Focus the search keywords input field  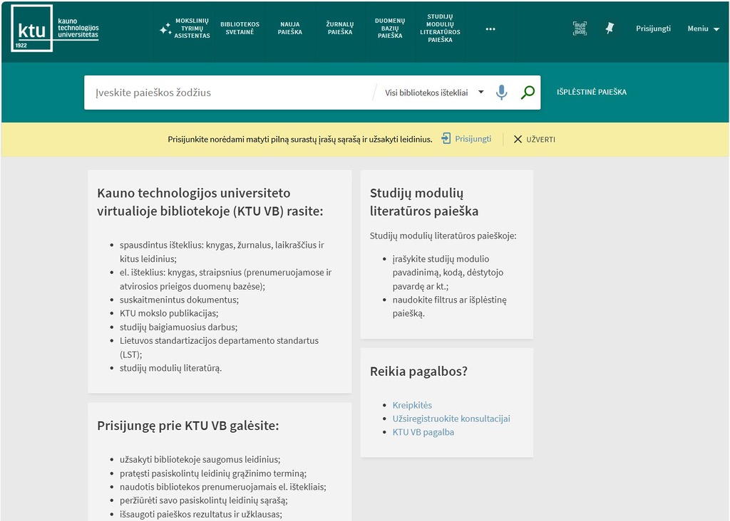tap(228, 93)
